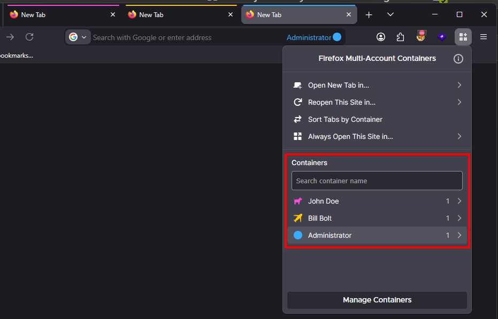
Task: Select the Administrator container row
Action: coord(377,235)
